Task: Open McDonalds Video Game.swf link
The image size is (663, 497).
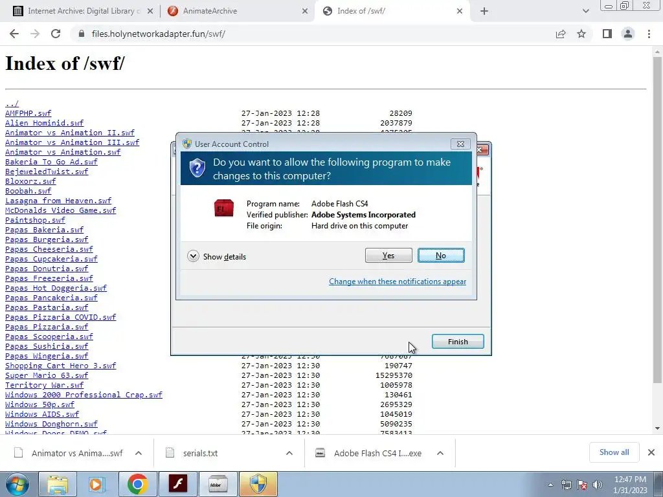Action: [60, 210]
